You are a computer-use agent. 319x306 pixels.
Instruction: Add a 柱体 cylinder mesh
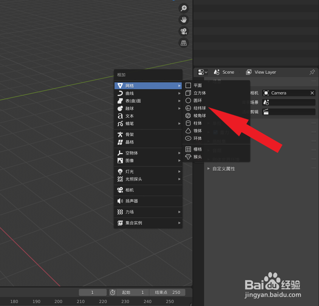click(216, 123)
